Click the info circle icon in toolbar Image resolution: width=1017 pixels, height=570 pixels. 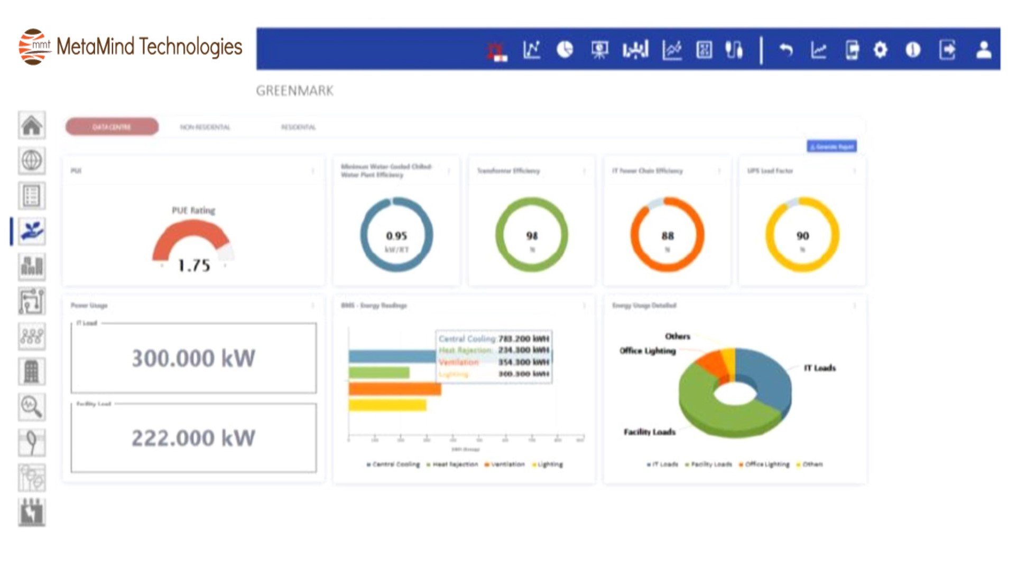913,50
